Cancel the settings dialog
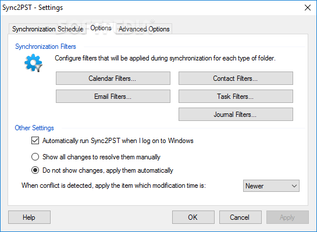This screenshot has width=317, height=232. pyautogui.click(x=240, y=217)
